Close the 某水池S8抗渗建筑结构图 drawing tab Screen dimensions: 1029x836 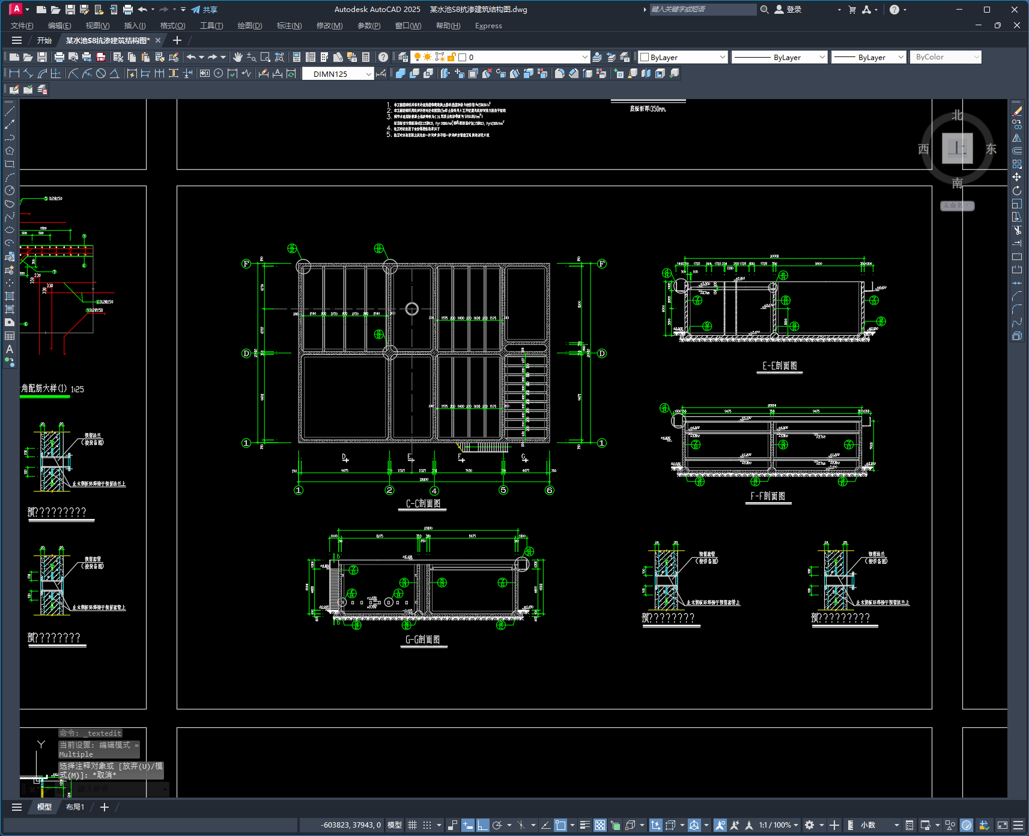pyautogui.click(x=158, y=40)
